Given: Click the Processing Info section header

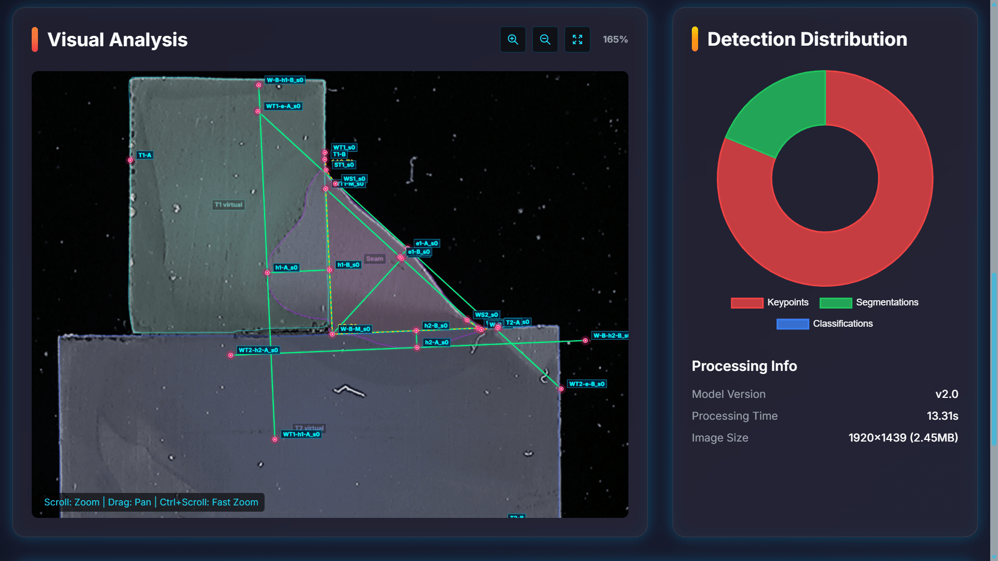Looking at the screenshot, I should tap(744, 366).
